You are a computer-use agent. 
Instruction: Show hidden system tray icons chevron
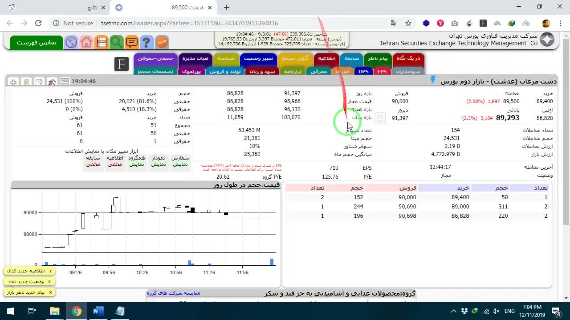[x=453, y=311]
